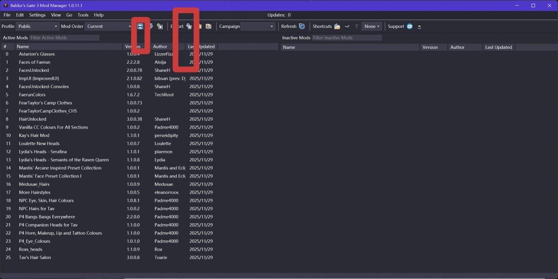Open the Edit menu
This screenshot has width=558, height=279.
point(20,15)
